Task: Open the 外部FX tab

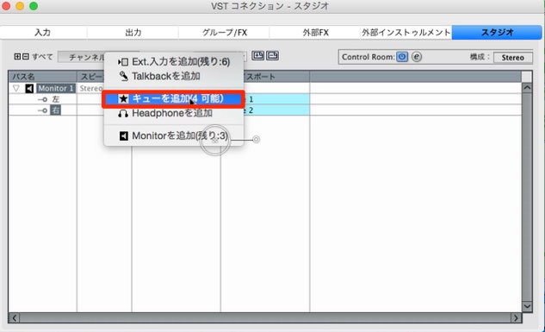Action: coord(315,33)
